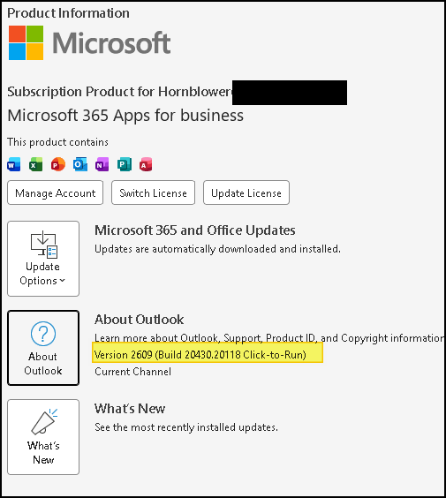This screenshot has width=446, height=498.
Task: Click the OneNote app icon
Action: 102,164
